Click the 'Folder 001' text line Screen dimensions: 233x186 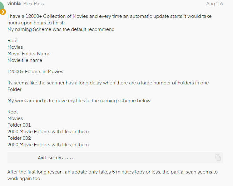(x=19, y=125)
